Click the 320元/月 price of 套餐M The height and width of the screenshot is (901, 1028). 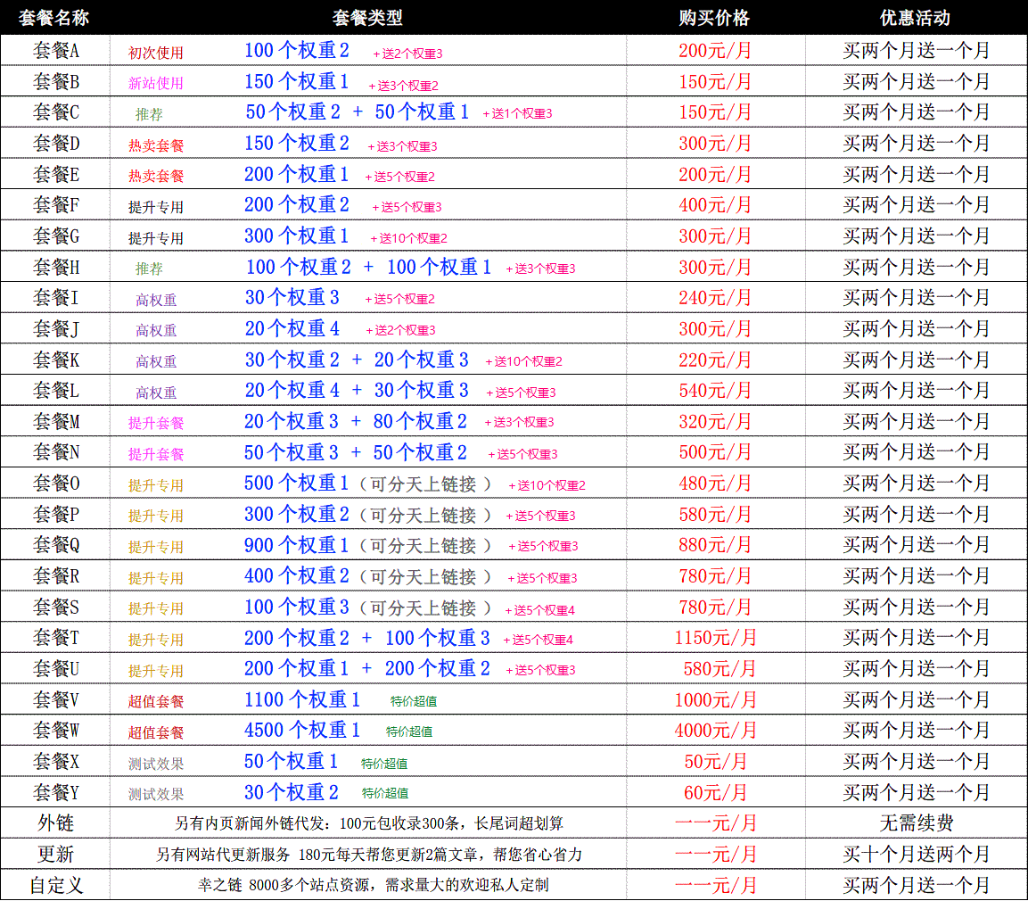click(715, 422)
